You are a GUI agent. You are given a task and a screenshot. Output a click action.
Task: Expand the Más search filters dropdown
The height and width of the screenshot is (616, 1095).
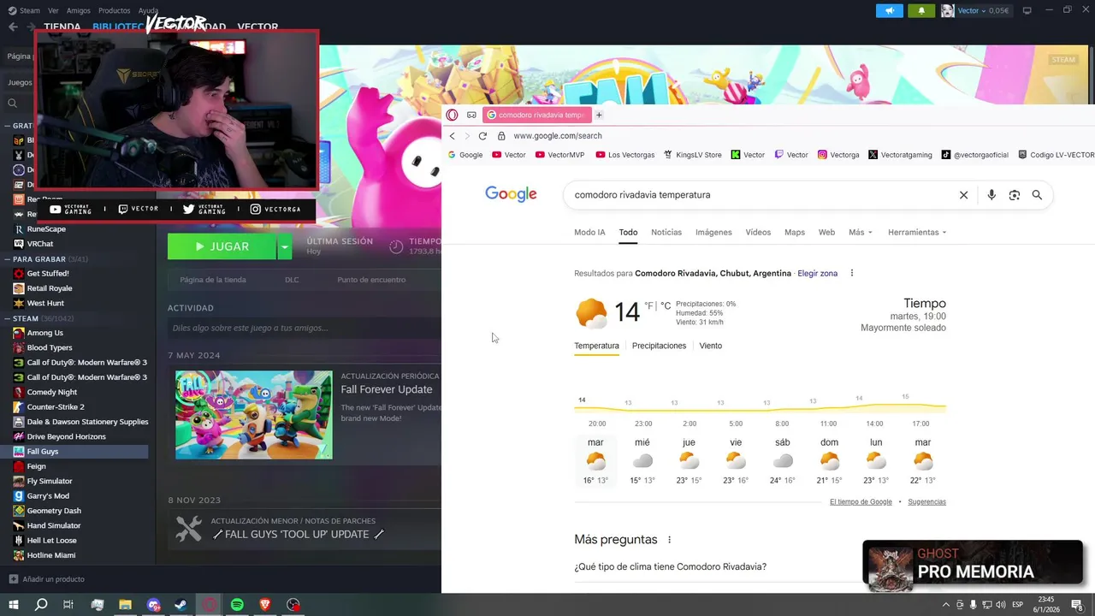(861, 232)
